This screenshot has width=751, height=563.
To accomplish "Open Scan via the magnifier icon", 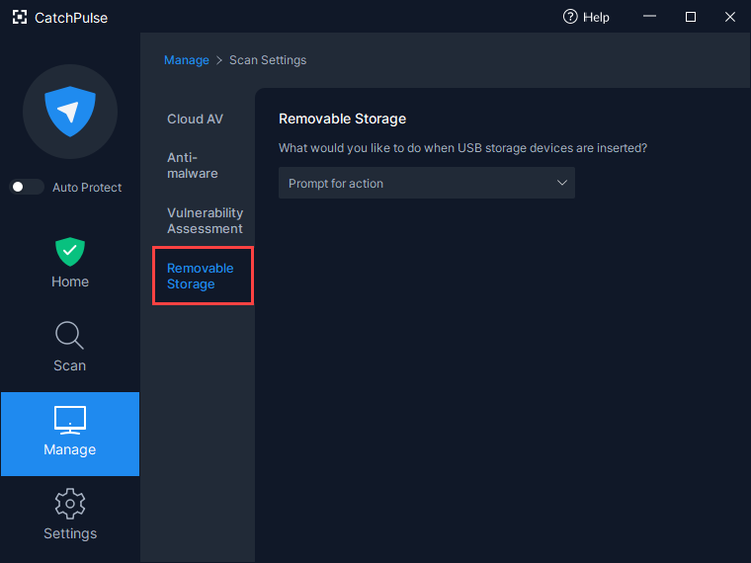I will 69,336.
